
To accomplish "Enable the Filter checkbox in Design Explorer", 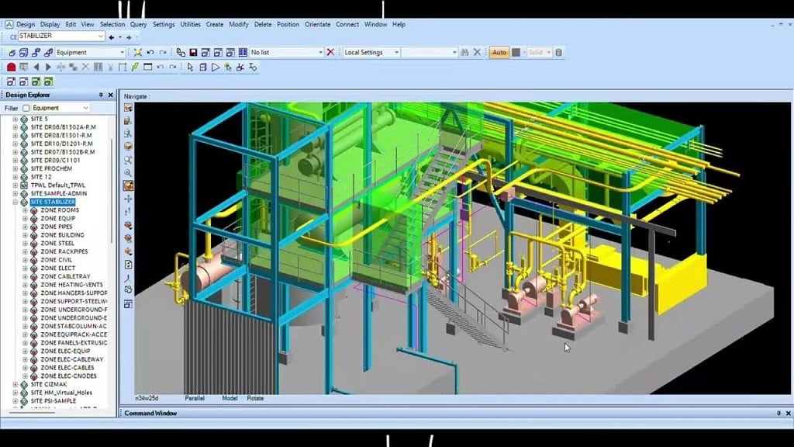I will [25, 108].
